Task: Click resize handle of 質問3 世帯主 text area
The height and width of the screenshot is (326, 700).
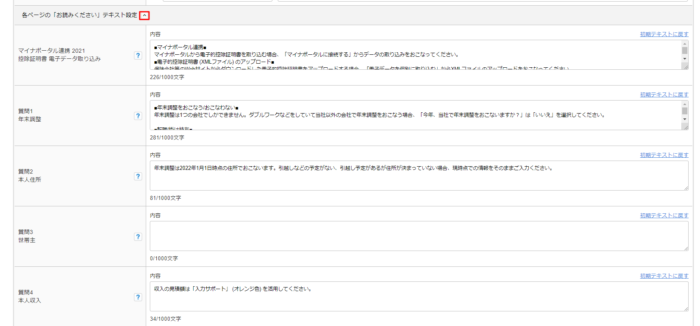Action: 686,248
